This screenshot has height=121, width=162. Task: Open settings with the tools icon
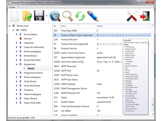(x=132, y=16)
